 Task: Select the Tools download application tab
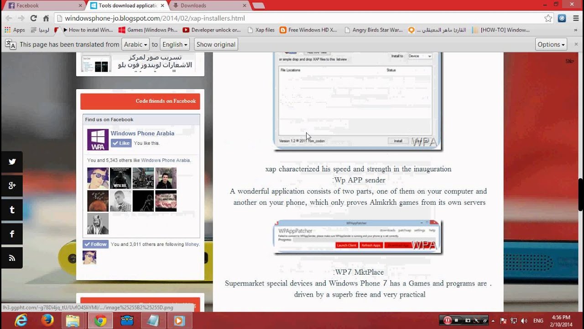[x=127, y=5]
